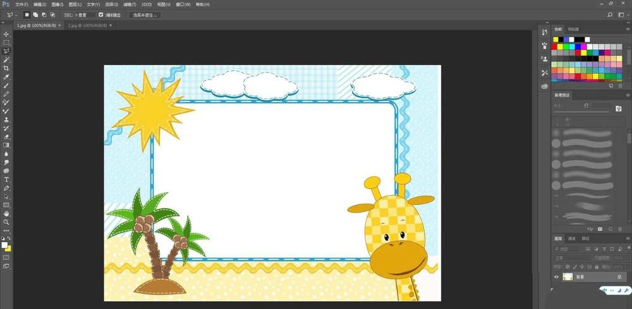This screenshot has height=309, width=632.
Task: Open the Swatches panel flyout menu
Action: pos(628,29)
